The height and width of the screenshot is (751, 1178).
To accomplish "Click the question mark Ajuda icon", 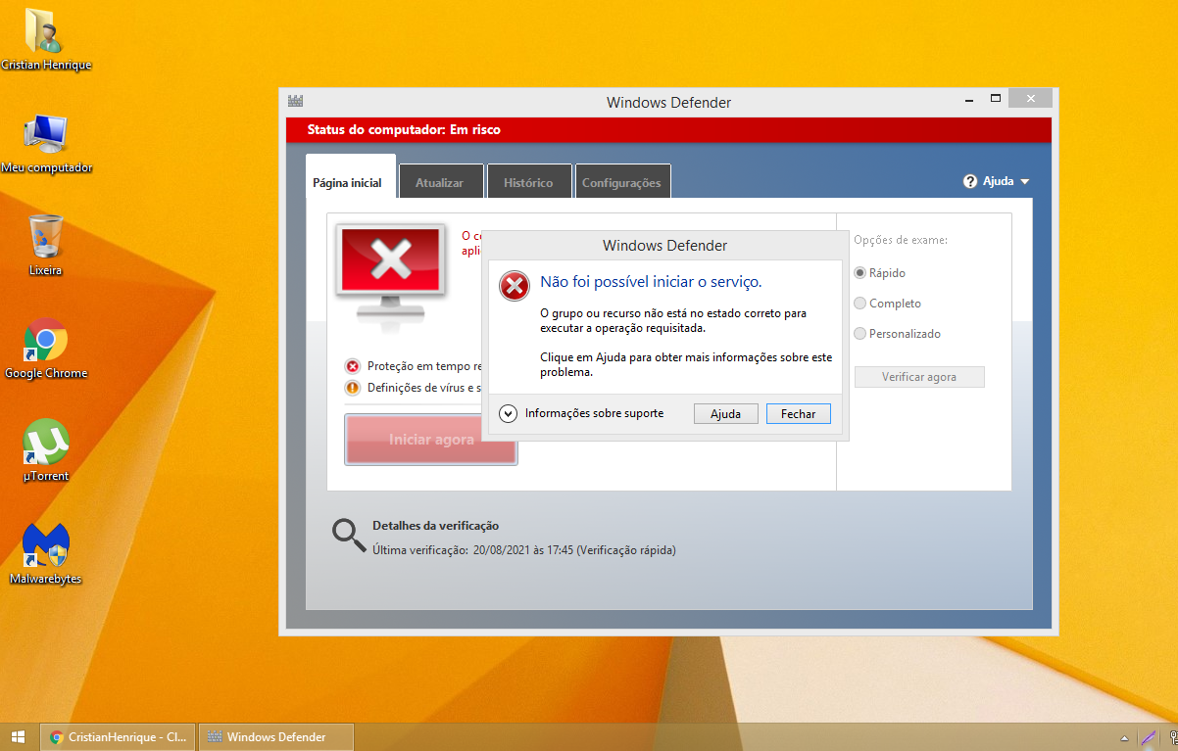I will pyautogui.click(x=970, y=181).
